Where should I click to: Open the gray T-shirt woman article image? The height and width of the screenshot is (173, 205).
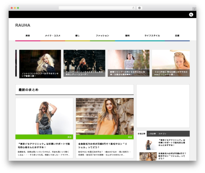(44, 116)
